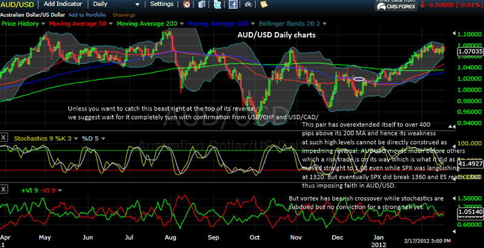This screenshot has width=484, height=248.
Task: Click the camera snapshot icon
Action: (248, 4)
